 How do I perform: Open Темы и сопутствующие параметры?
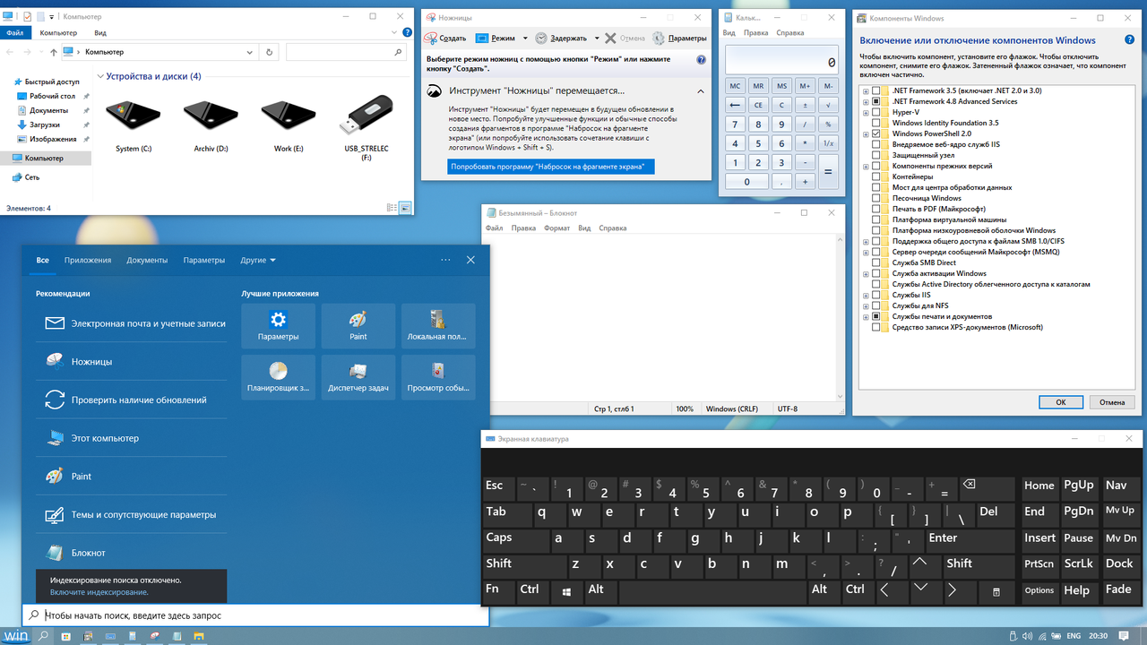click(132, 515)
